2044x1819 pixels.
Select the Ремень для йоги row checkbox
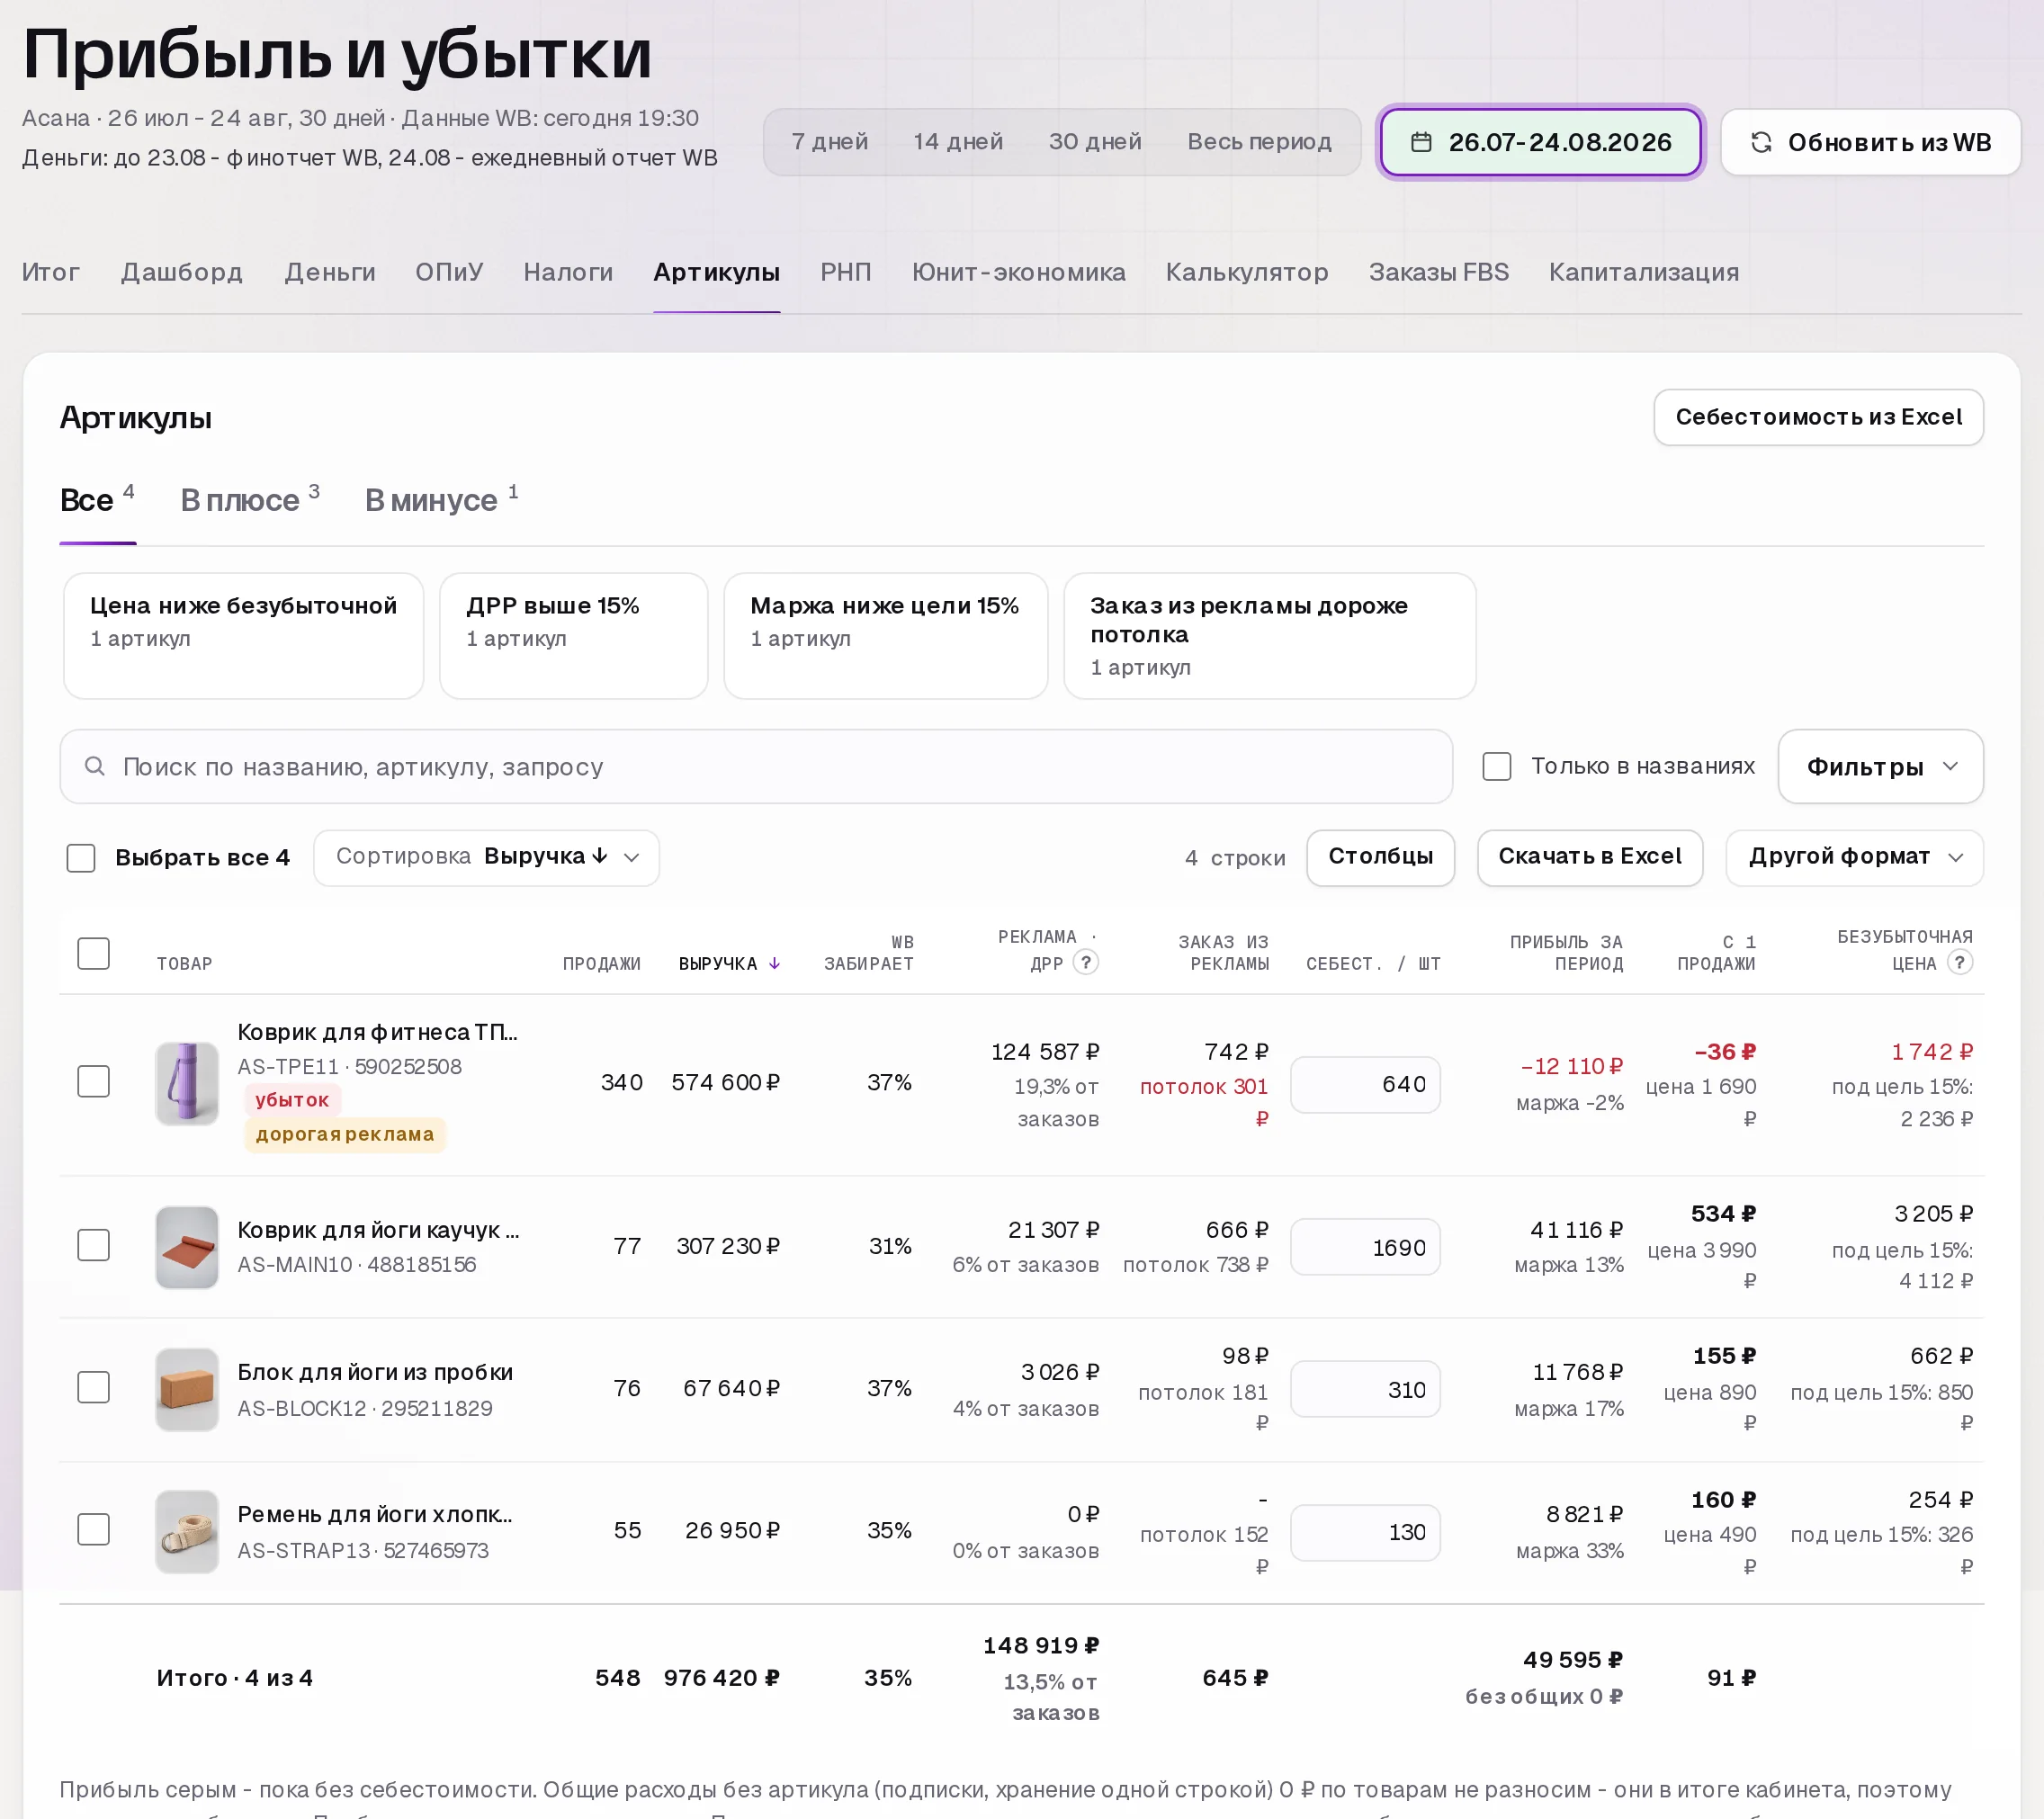point(93,1529)
